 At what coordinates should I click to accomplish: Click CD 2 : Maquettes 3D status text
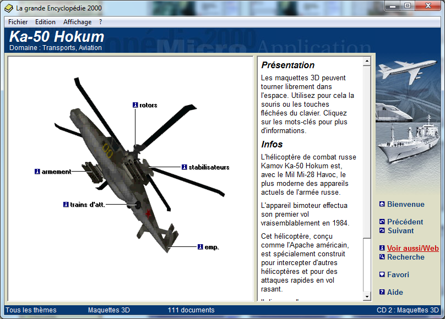(x=408, y=310)
